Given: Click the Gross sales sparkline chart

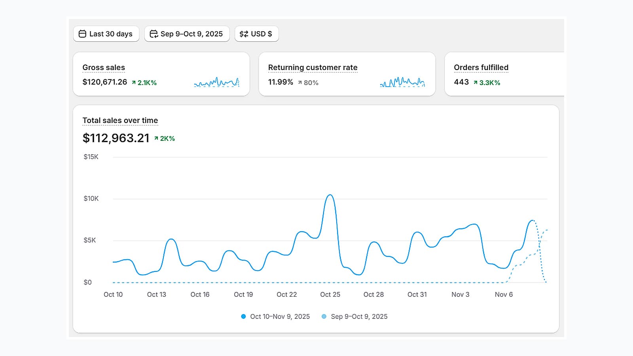Looking at the screenshot, I should (217, 82).
